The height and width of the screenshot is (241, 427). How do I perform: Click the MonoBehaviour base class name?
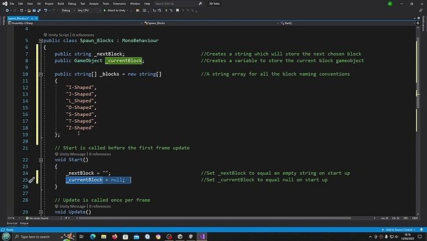140,40
